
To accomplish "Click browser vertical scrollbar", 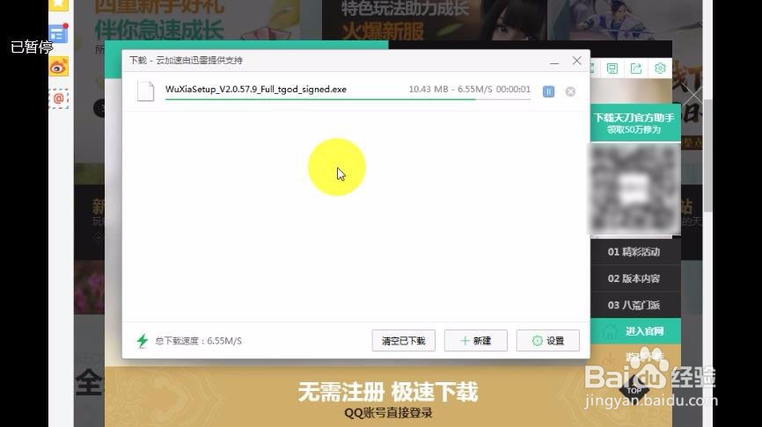I will click(707, 156).
